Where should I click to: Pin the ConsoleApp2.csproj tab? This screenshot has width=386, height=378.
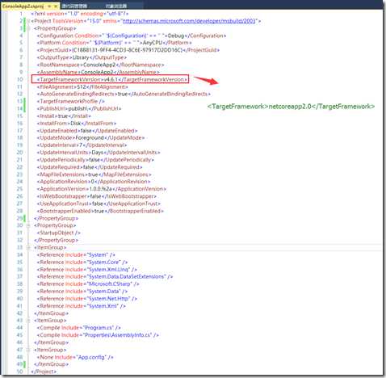pyautogui.click(x=49, y=6)
